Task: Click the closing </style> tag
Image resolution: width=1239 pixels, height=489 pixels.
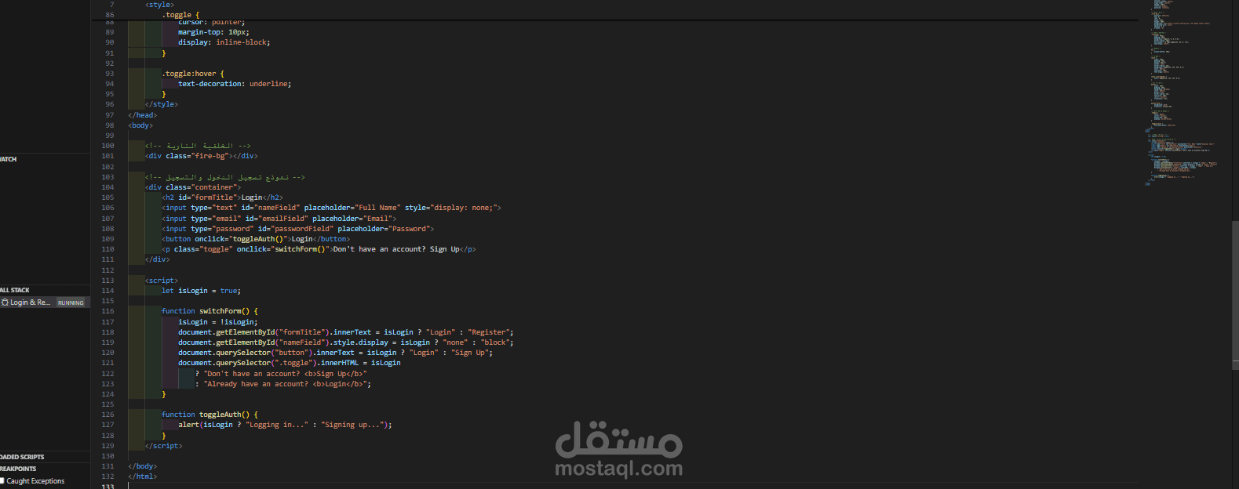Action: pos(162,104)
